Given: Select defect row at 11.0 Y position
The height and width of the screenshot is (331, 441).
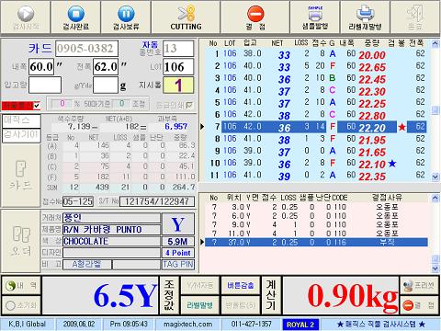Looking at the screenshot, I should point(317,234).
